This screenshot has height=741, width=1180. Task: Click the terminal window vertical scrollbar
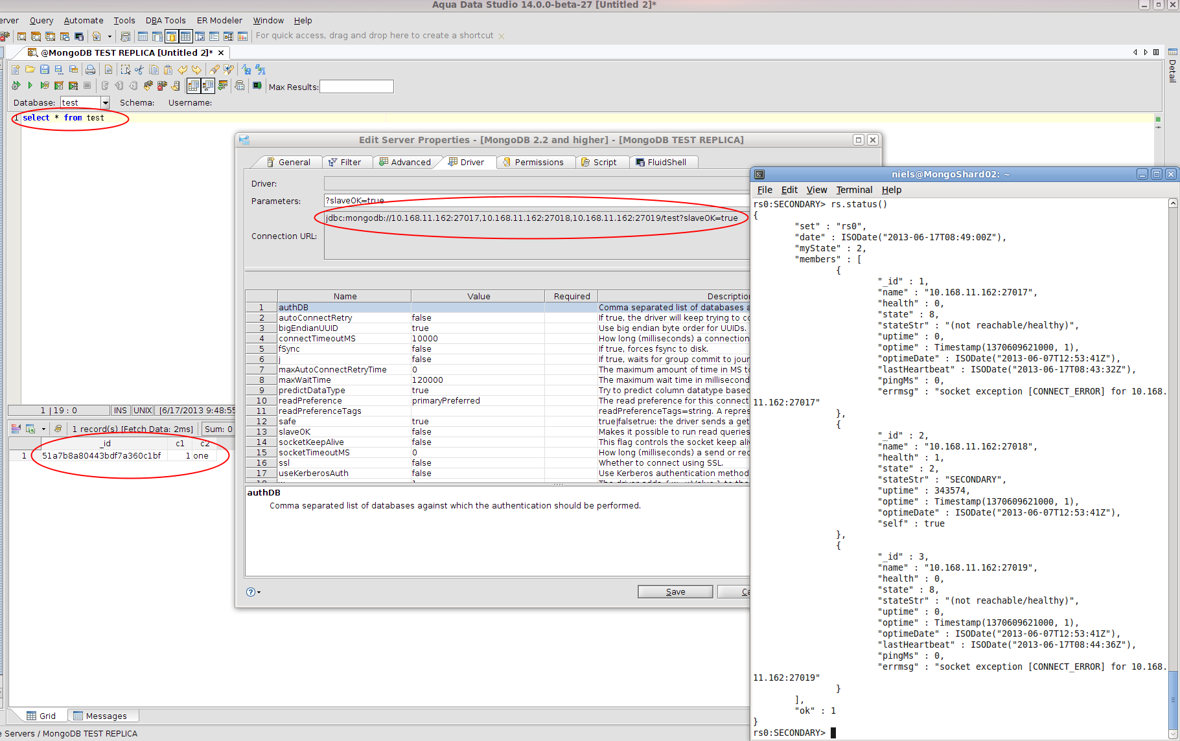1172,700
